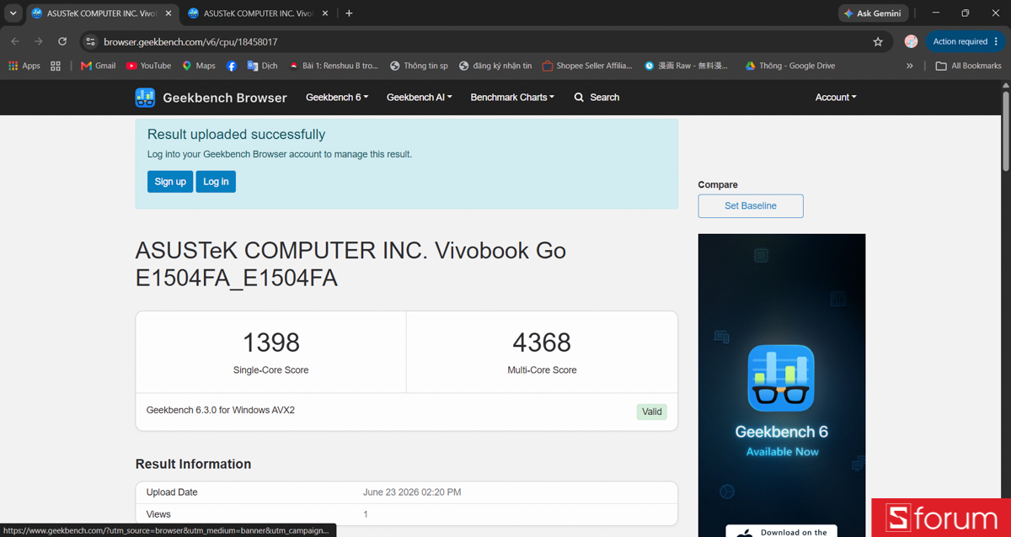Close the first ASUSTeK browser tab
The height and width of the screenshot is (537, 1011).
[x=168, y=13]
